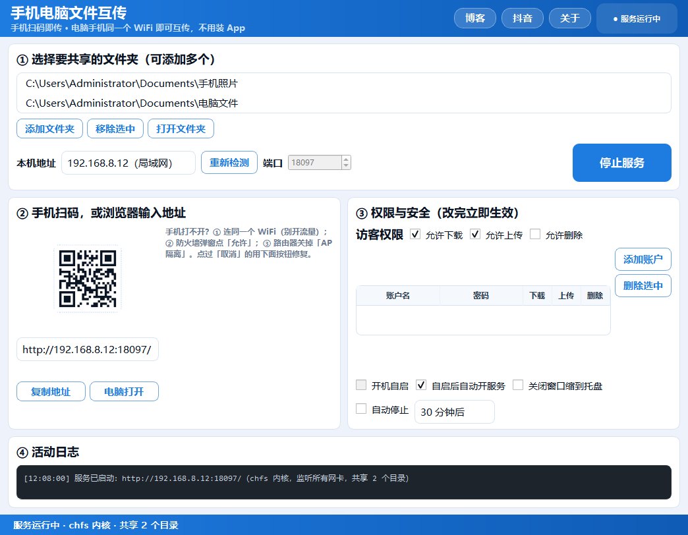Enable 允许删除 checkbox
Image resolution: width=688 pixels, height=535 pixels.
pyautogui.click(x=535, y=234)
